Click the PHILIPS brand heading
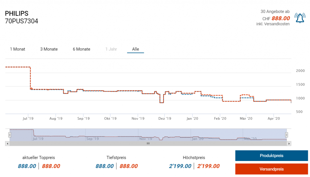Image resolution: width=310 pixels, height=177 pixels. (x=17, y=14)
